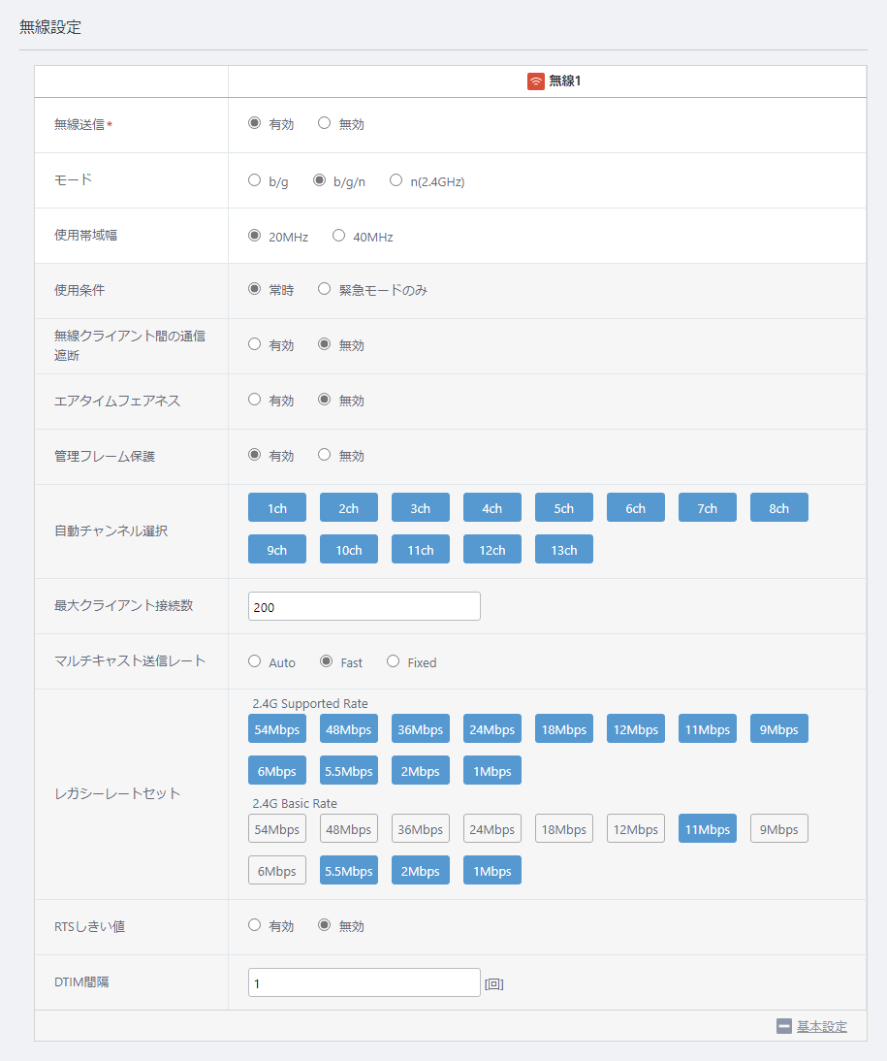This screenshot has width=887, height=1061.
Task: Open the 基本設定 link
Action: point(821,1026)
